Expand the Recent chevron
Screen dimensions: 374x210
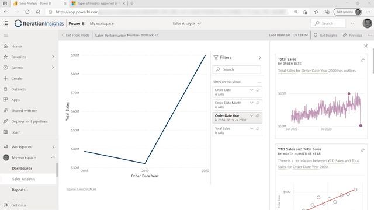click(x=53, y=68)
